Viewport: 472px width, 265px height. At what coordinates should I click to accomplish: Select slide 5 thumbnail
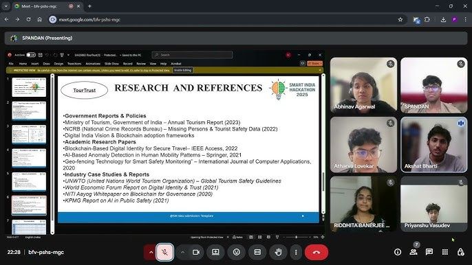pyautogui.click(x=29, y=182)
